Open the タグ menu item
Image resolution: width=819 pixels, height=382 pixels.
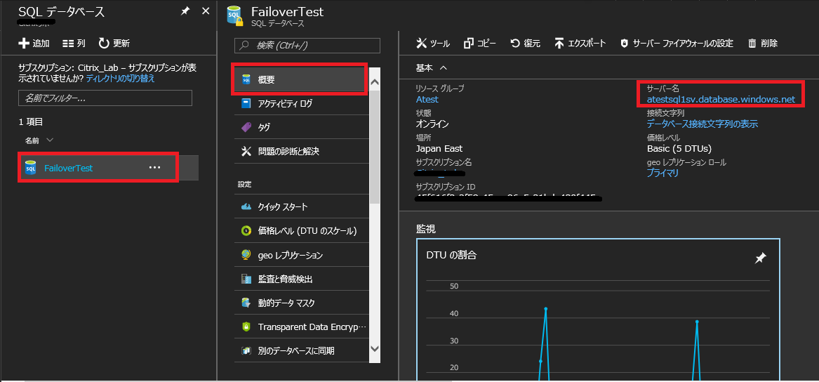301,127
